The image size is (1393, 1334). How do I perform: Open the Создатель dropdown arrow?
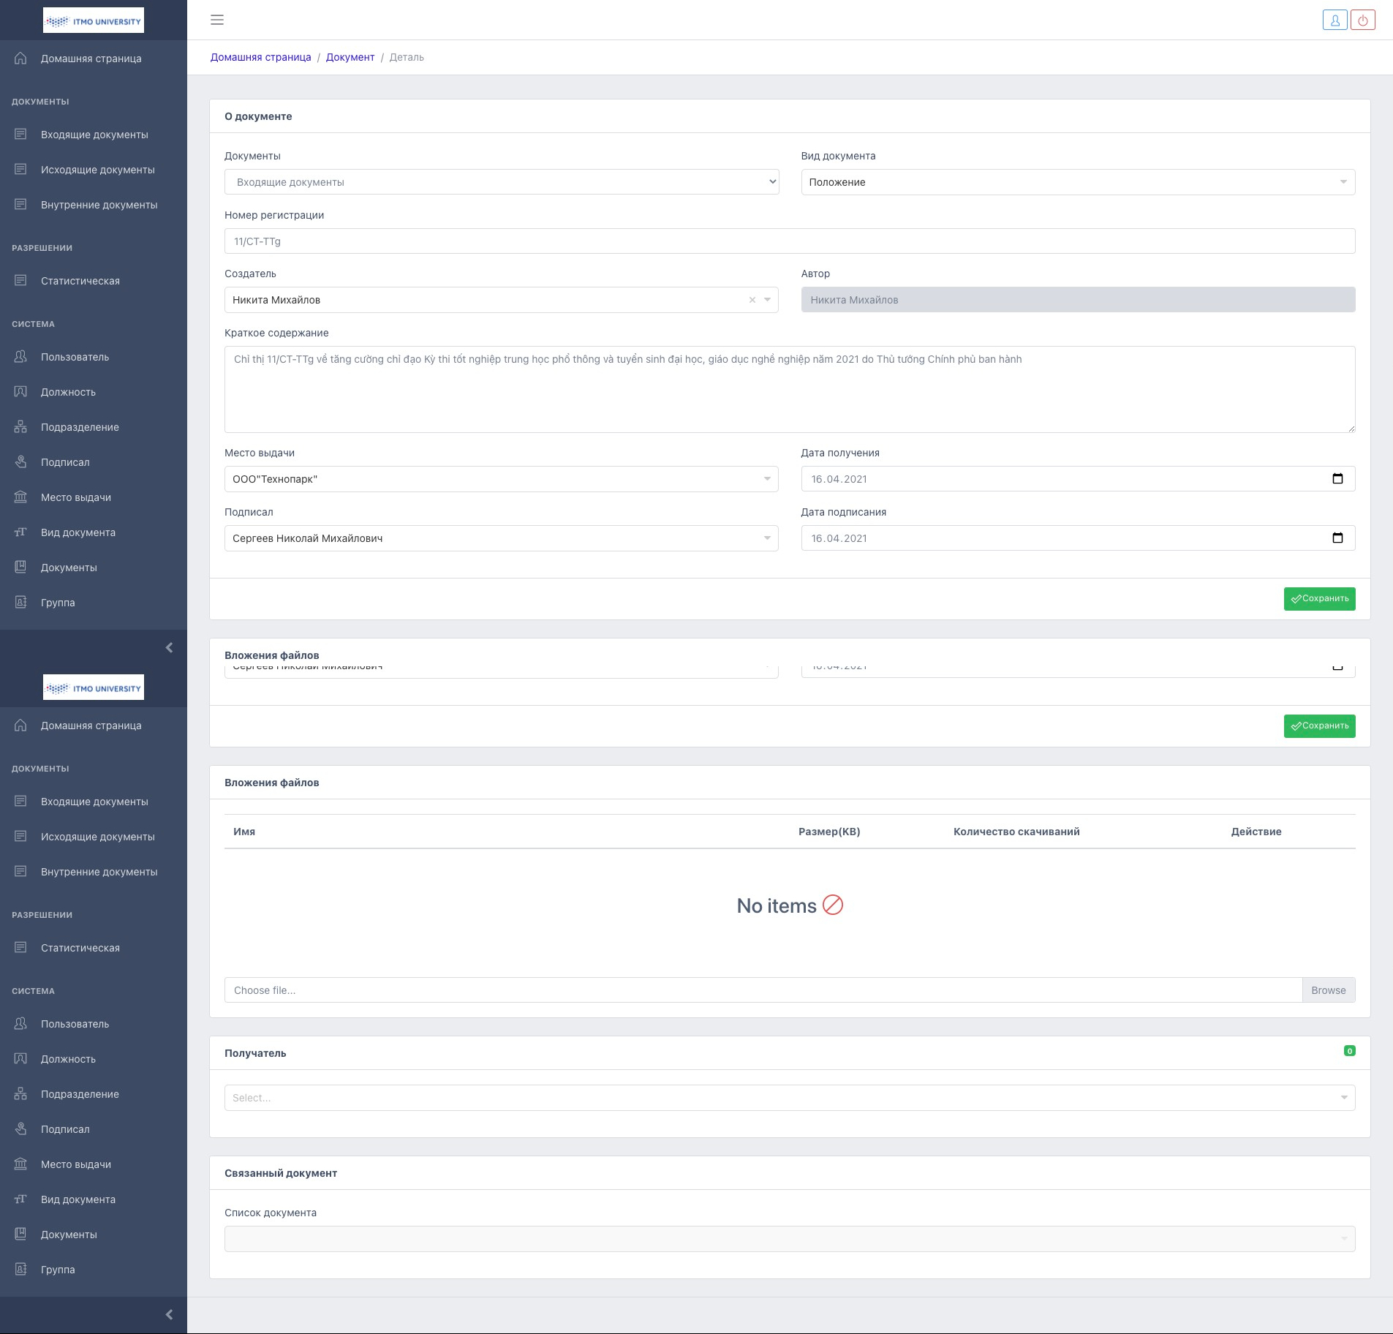[767, 300]
